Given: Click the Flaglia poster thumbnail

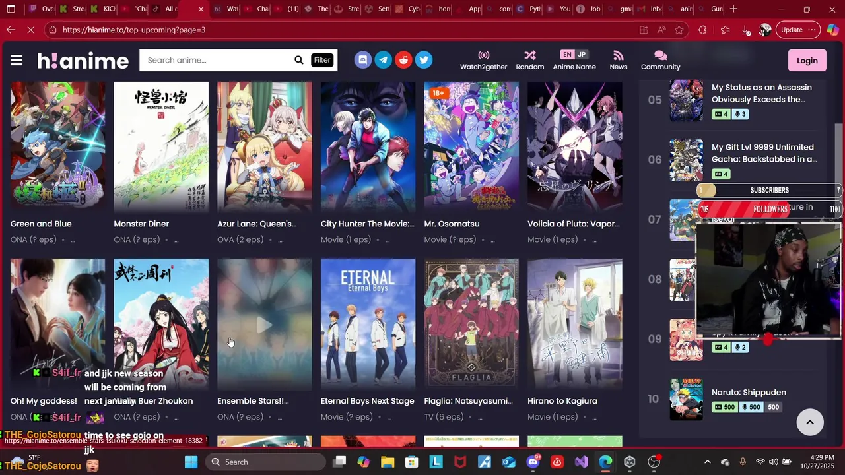Looking at the screenshot, I should pyautogui.click(x=471, y=324).
